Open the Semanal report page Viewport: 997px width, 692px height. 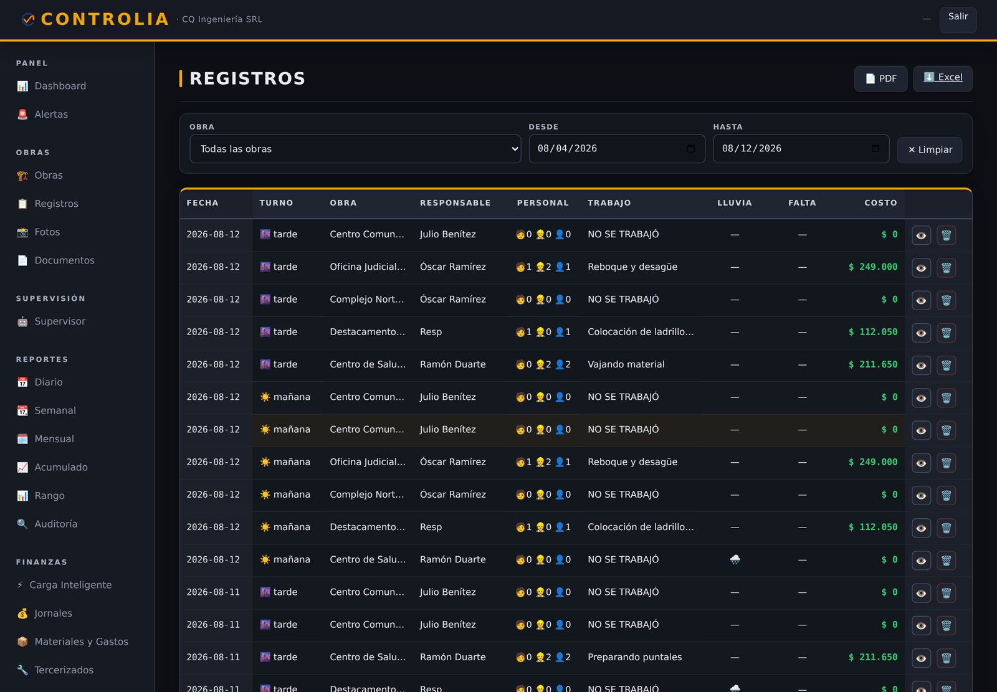point(55,410)
